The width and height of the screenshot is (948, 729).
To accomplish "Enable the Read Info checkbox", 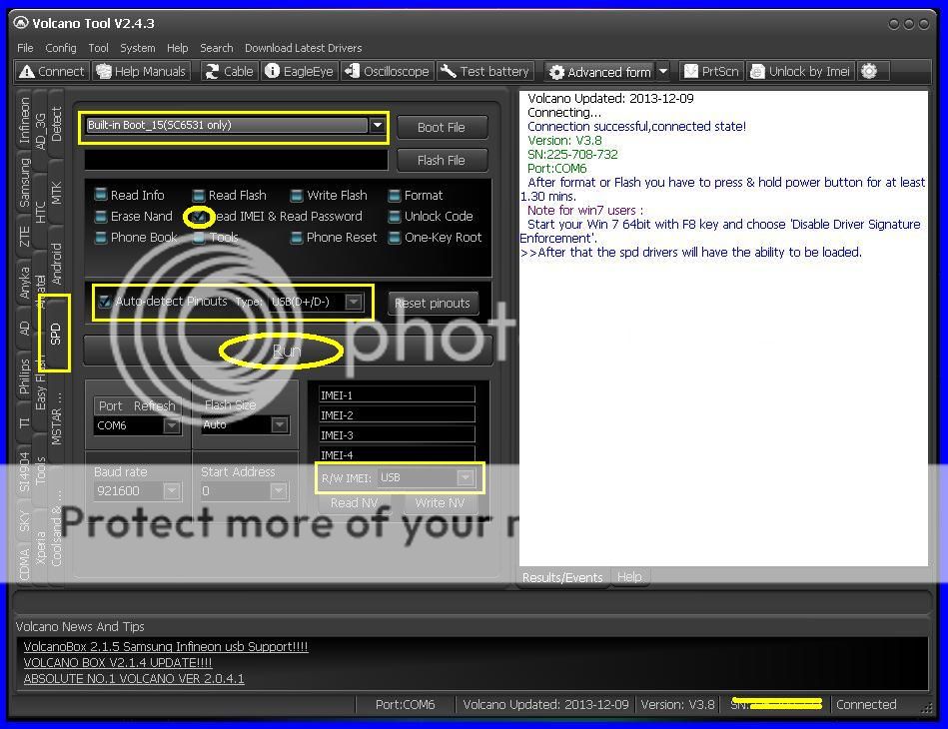I will [101, 196].
